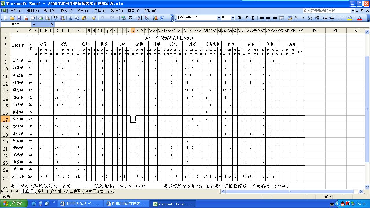
Task: Expand the Name Box dropdown arrow
Action: 34,25
